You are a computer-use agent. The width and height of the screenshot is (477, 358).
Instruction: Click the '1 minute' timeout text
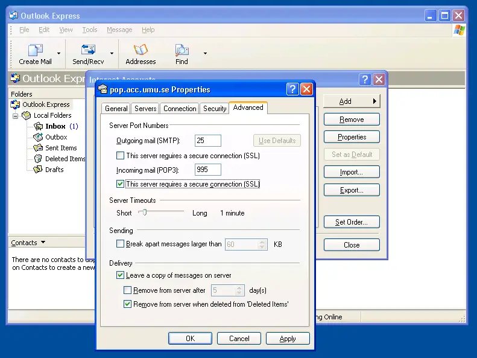232,213
